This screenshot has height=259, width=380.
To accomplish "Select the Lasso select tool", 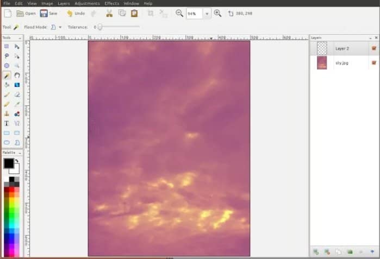I will tap(7, 56).
